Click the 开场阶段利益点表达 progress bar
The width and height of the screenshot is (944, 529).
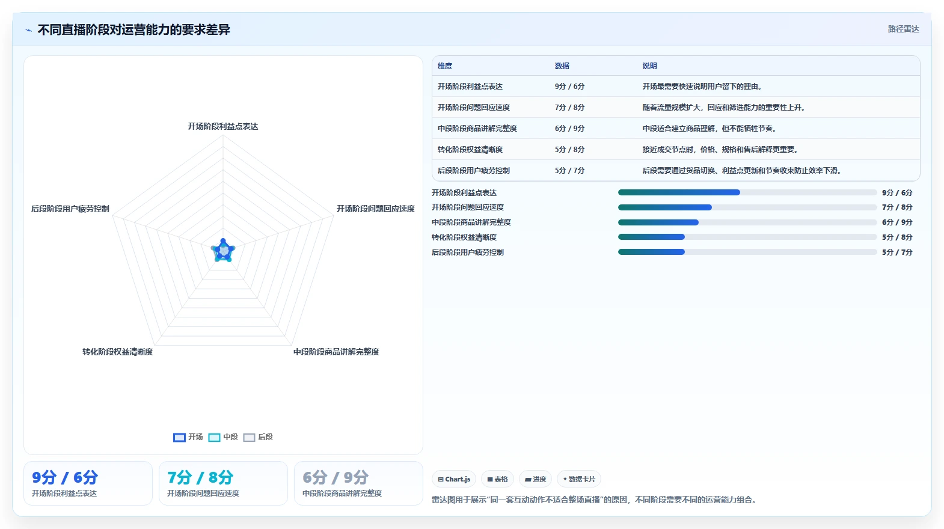(x=747, y=192)
